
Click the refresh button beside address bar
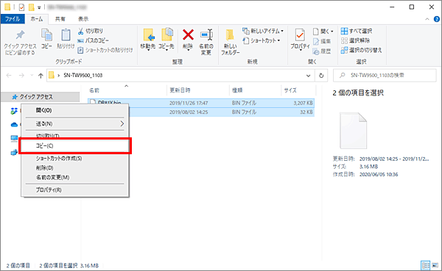click(x=321, y=76)
